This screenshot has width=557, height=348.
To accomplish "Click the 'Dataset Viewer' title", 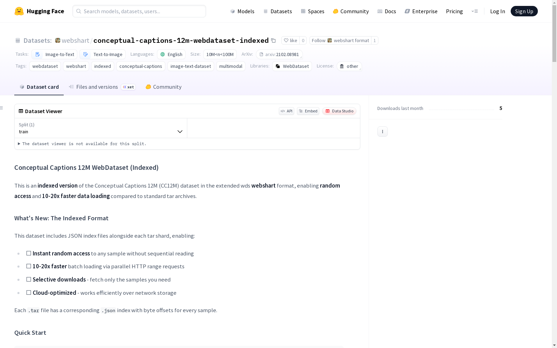I will [44, 111].
